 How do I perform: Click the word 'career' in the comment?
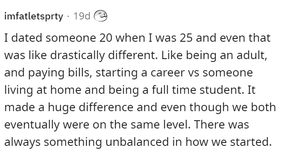coord(168,73)
